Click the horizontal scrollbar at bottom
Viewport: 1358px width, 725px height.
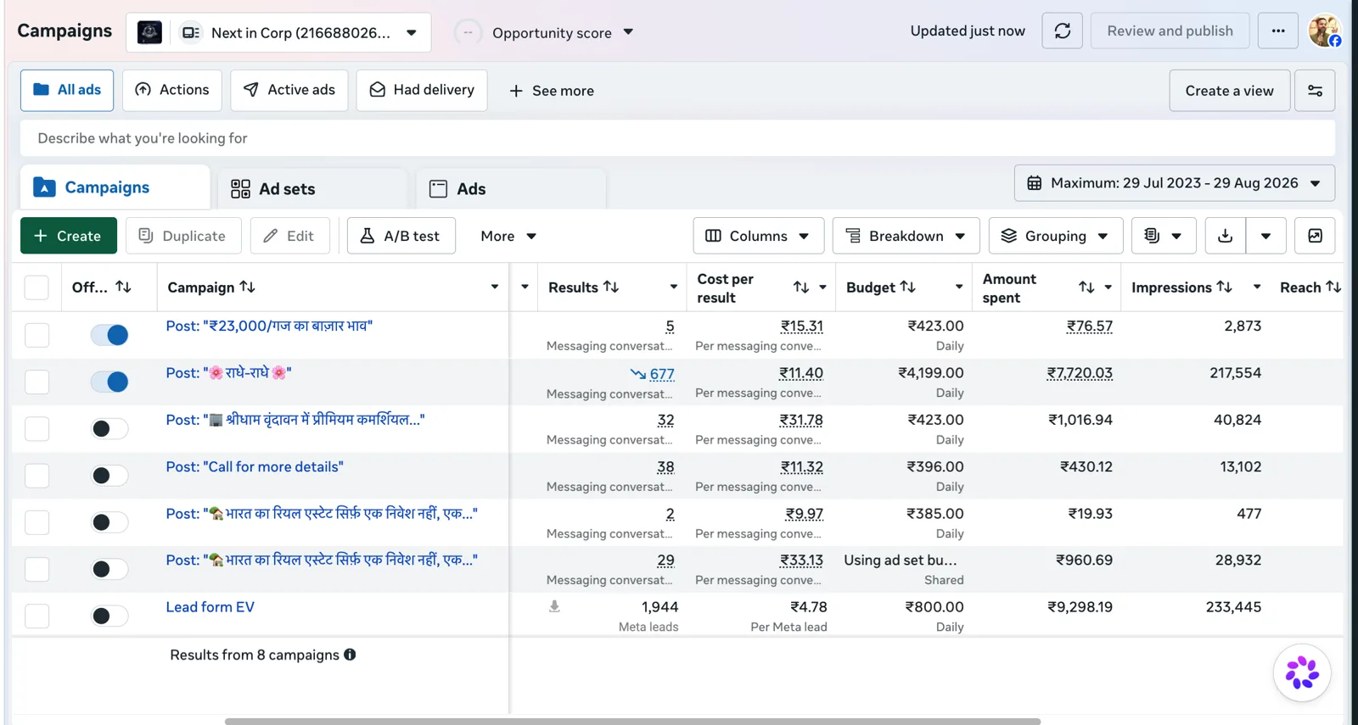tap(632, 722)
